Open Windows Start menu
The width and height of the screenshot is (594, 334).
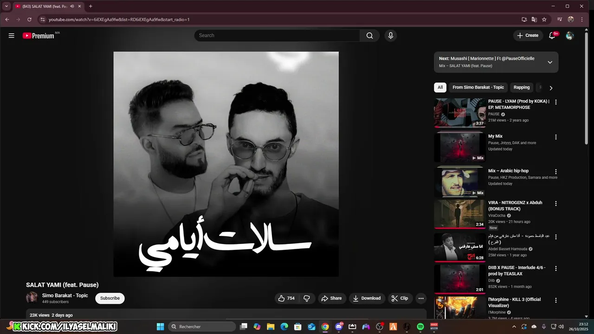pyautogui.click(x=160, y=327)
